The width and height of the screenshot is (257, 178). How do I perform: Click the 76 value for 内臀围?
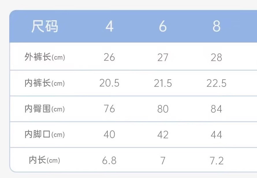click(109, 109)
